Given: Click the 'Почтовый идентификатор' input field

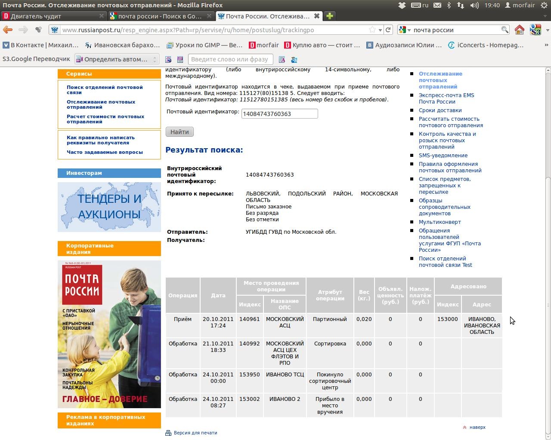Looking at the screenshot, I should (x=279, y=113).
